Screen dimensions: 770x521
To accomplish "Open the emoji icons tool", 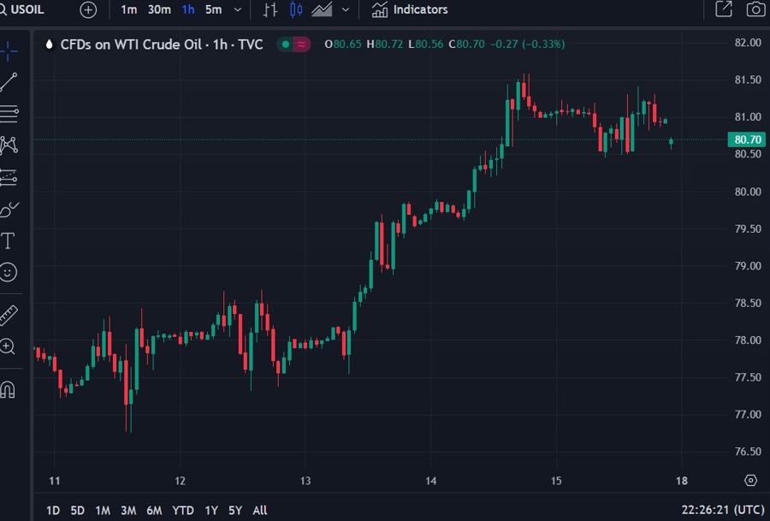I will pos(8,272).
